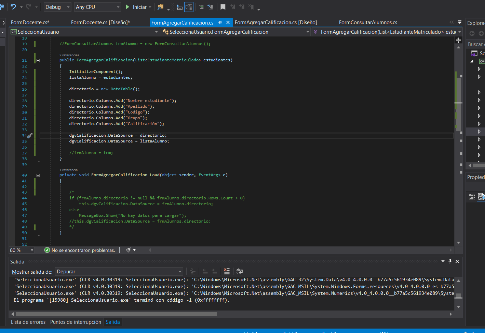485x333 pixels.
Task: Click the comment selection toolbar icon
Action: tap(210, 7)
